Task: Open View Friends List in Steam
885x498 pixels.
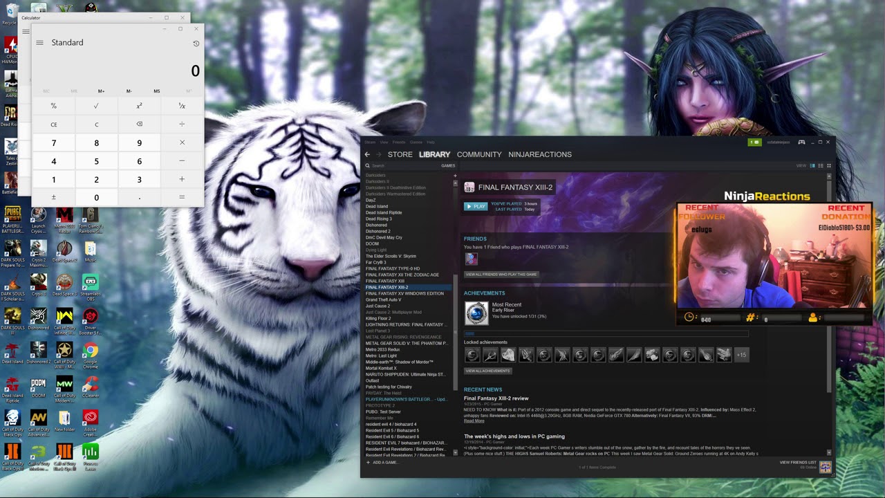Action: [798, 462]
